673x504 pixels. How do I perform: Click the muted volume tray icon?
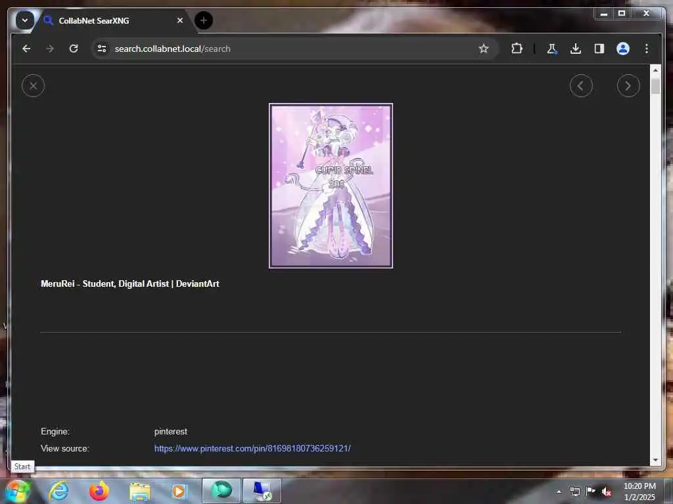click(x=607, y=492)
